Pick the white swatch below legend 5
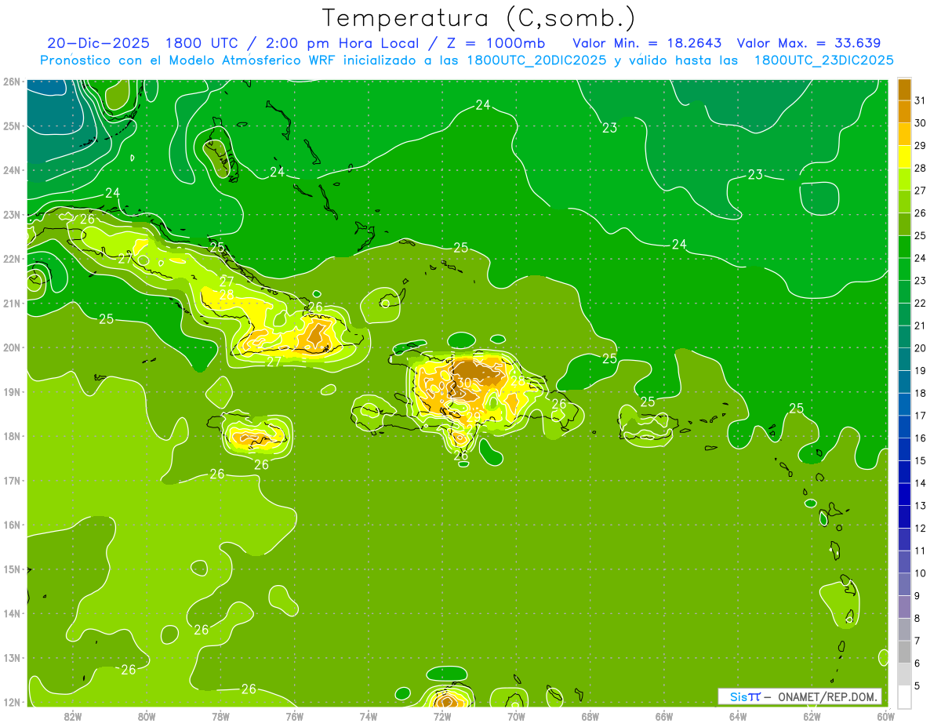Screen dimensions: 941x727 tap(904, 696)
